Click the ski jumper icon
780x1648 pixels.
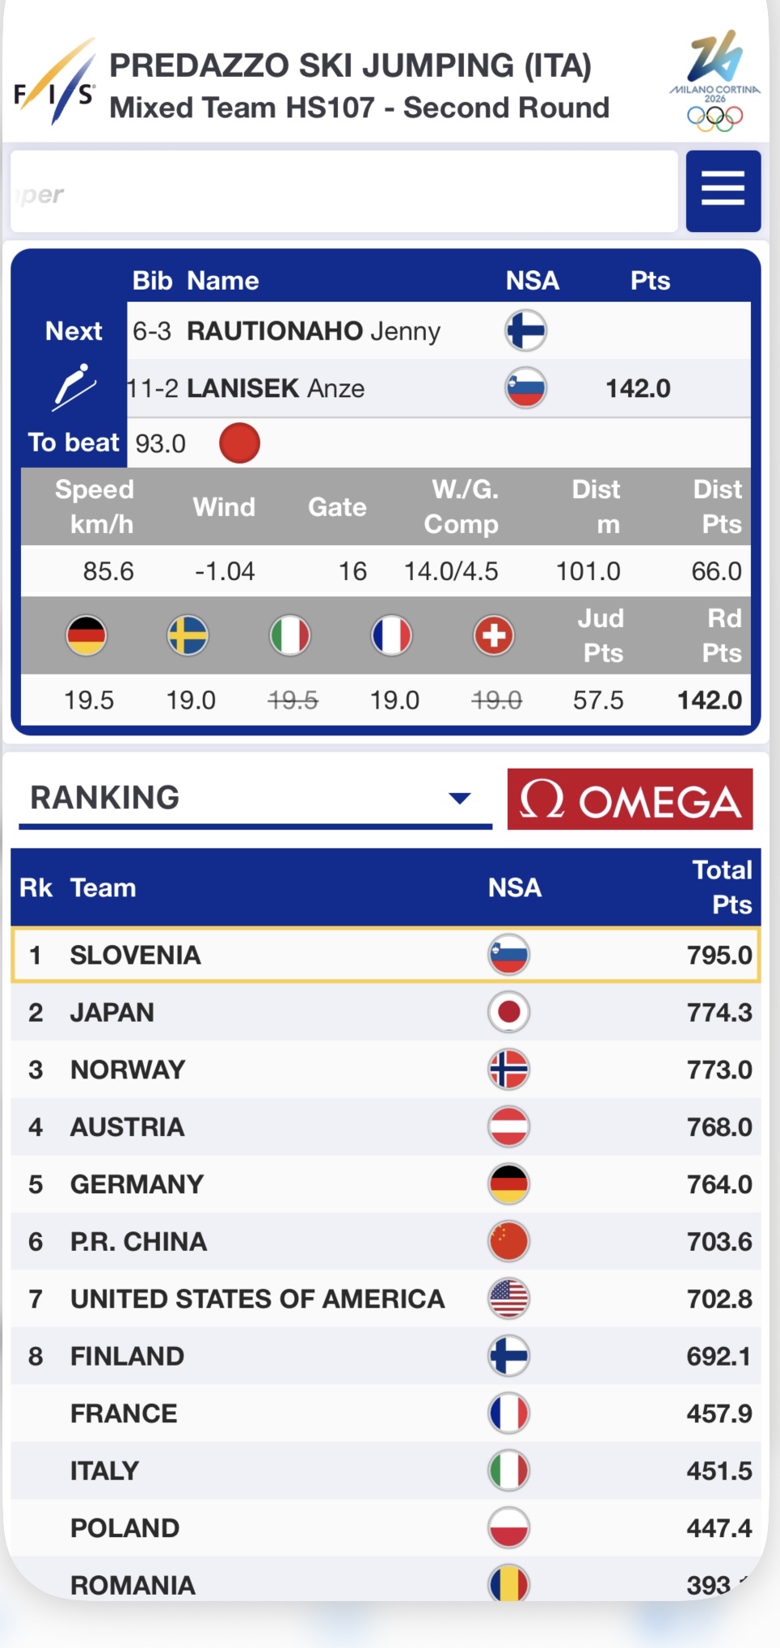[x=74, y=386]
